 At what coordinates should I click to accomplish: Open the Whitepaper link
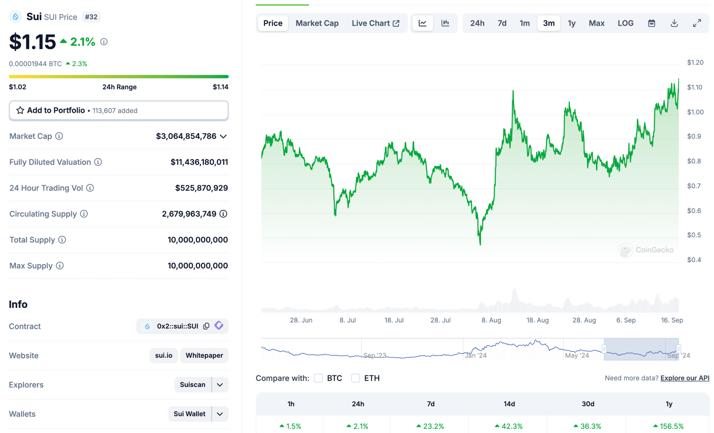click(204, 356)
